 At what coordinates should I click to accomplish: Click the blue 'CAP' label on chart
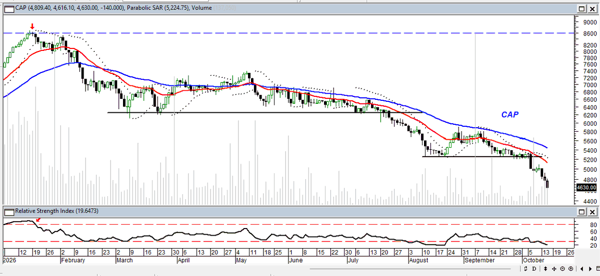click(x=510, y=115)
